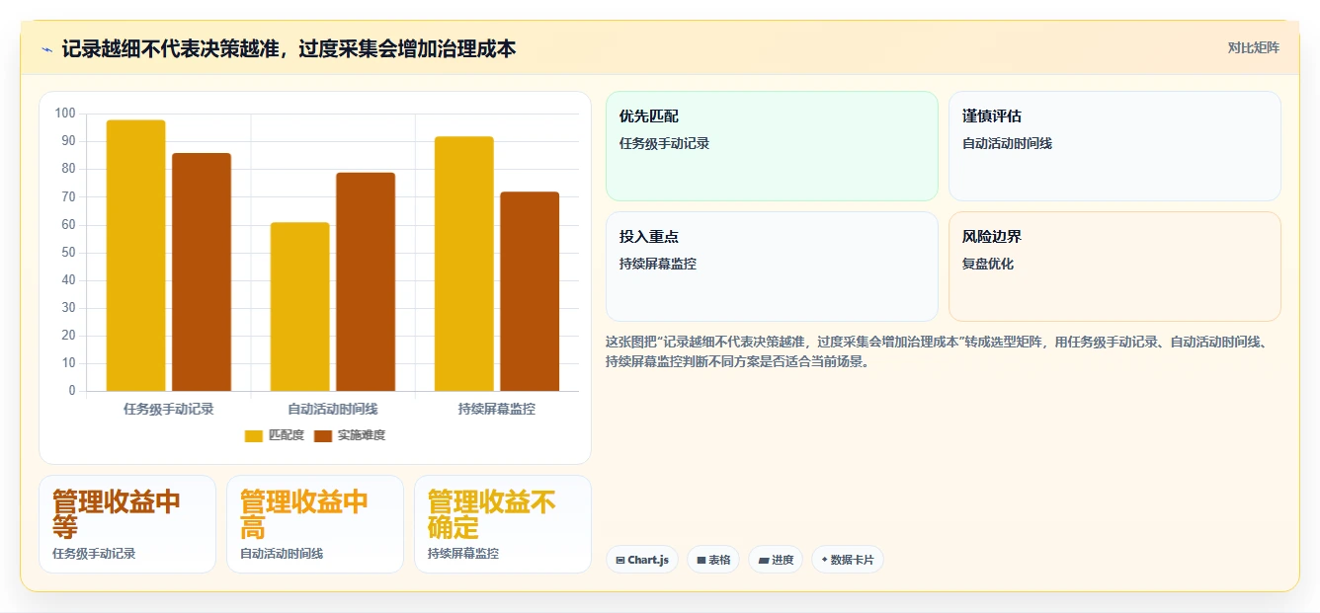Click the 自动活动时间线 x-axis label
This screenshot has height=613, width=1320.
(x=333, y=409)
